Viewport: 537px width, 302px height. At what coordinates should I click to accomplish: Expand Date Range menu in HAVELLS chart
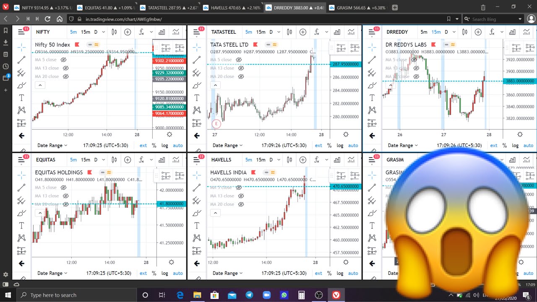228,273
